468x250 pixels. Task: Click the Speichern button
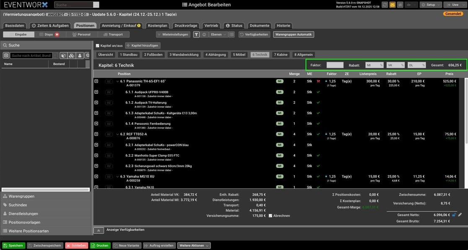coord(13,246)
